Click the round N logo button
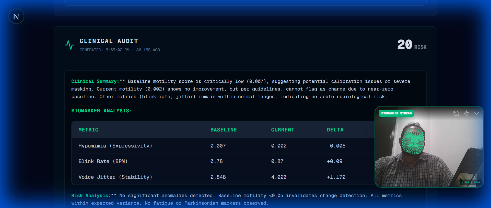491x208 pixels. (16, 17)
